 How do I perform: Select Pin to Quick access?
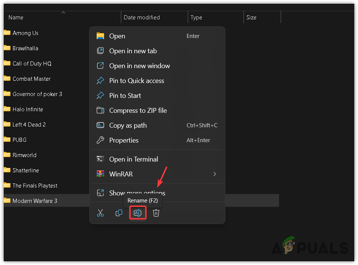pos(136,81)
